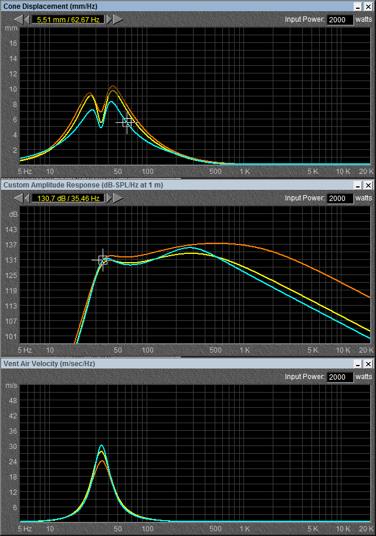Close the Vent Air Velocity window
The height and width of the screenshot is (536, 376).
(368, 364)
